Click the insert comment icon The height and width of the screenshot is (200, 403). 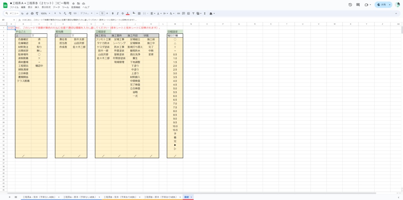(183, 13)
